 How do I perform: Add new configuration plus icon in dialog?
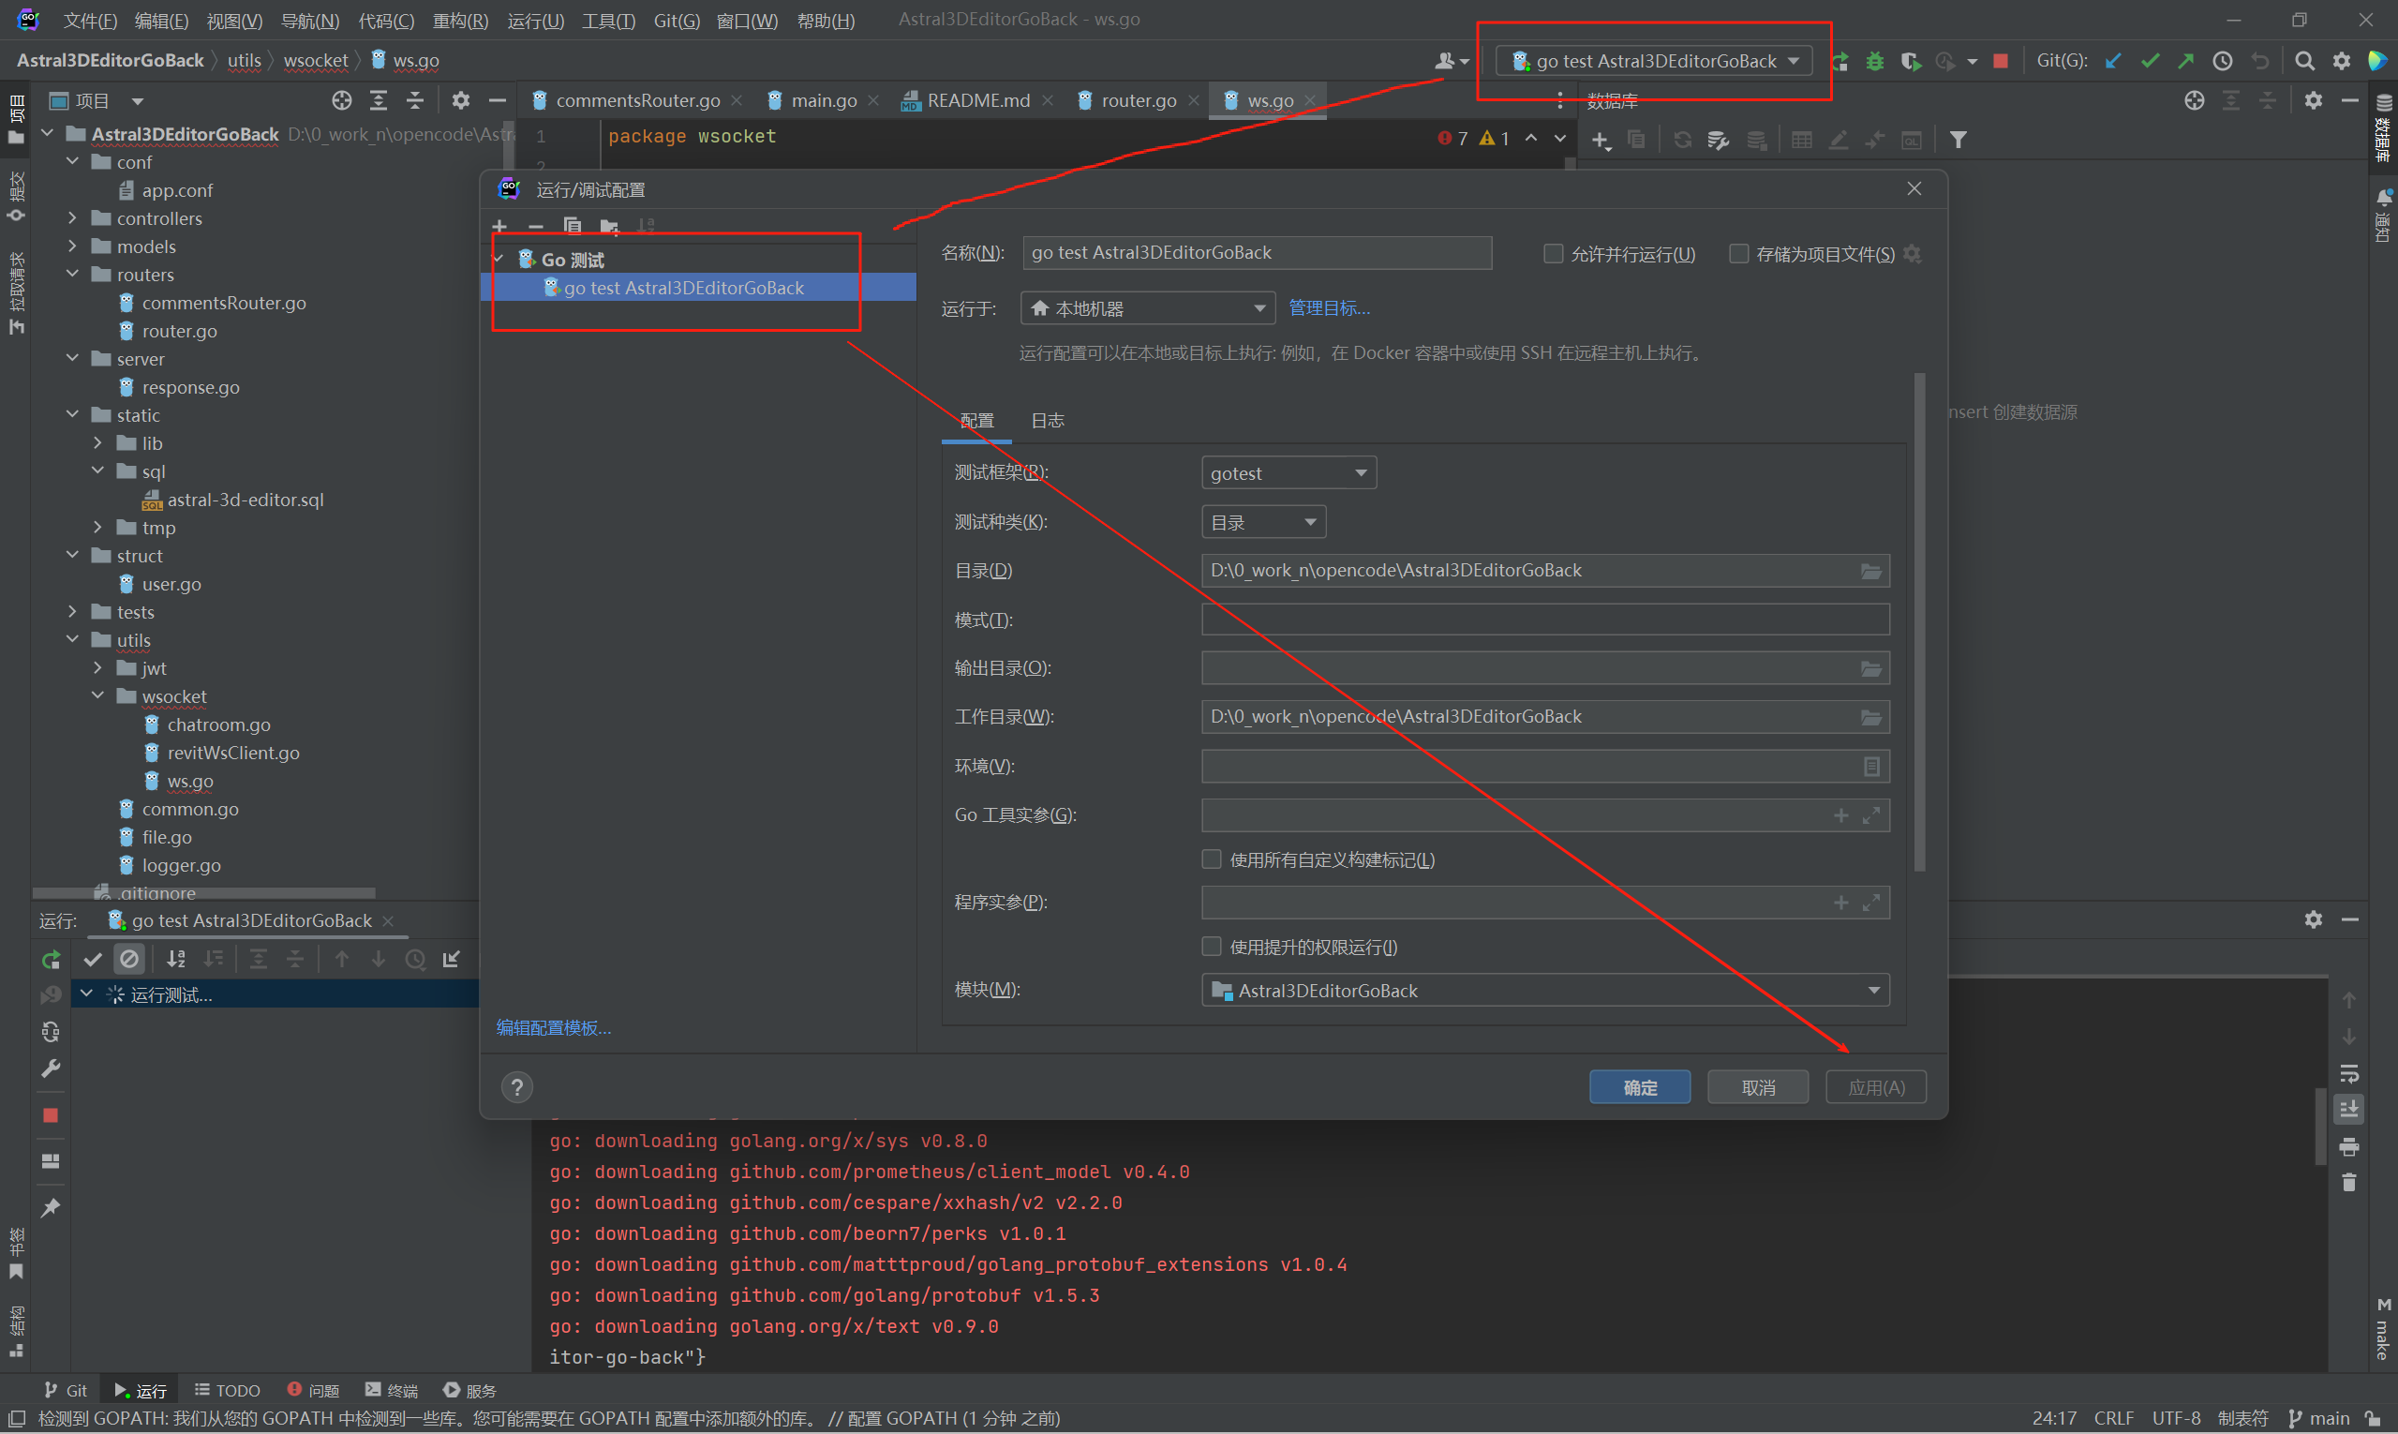point(499,226)
